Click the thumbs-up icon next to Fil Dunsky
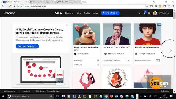 point(98,65)
